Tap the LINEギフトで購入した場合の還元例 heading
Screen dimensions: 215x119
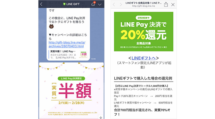click(143, 78)
